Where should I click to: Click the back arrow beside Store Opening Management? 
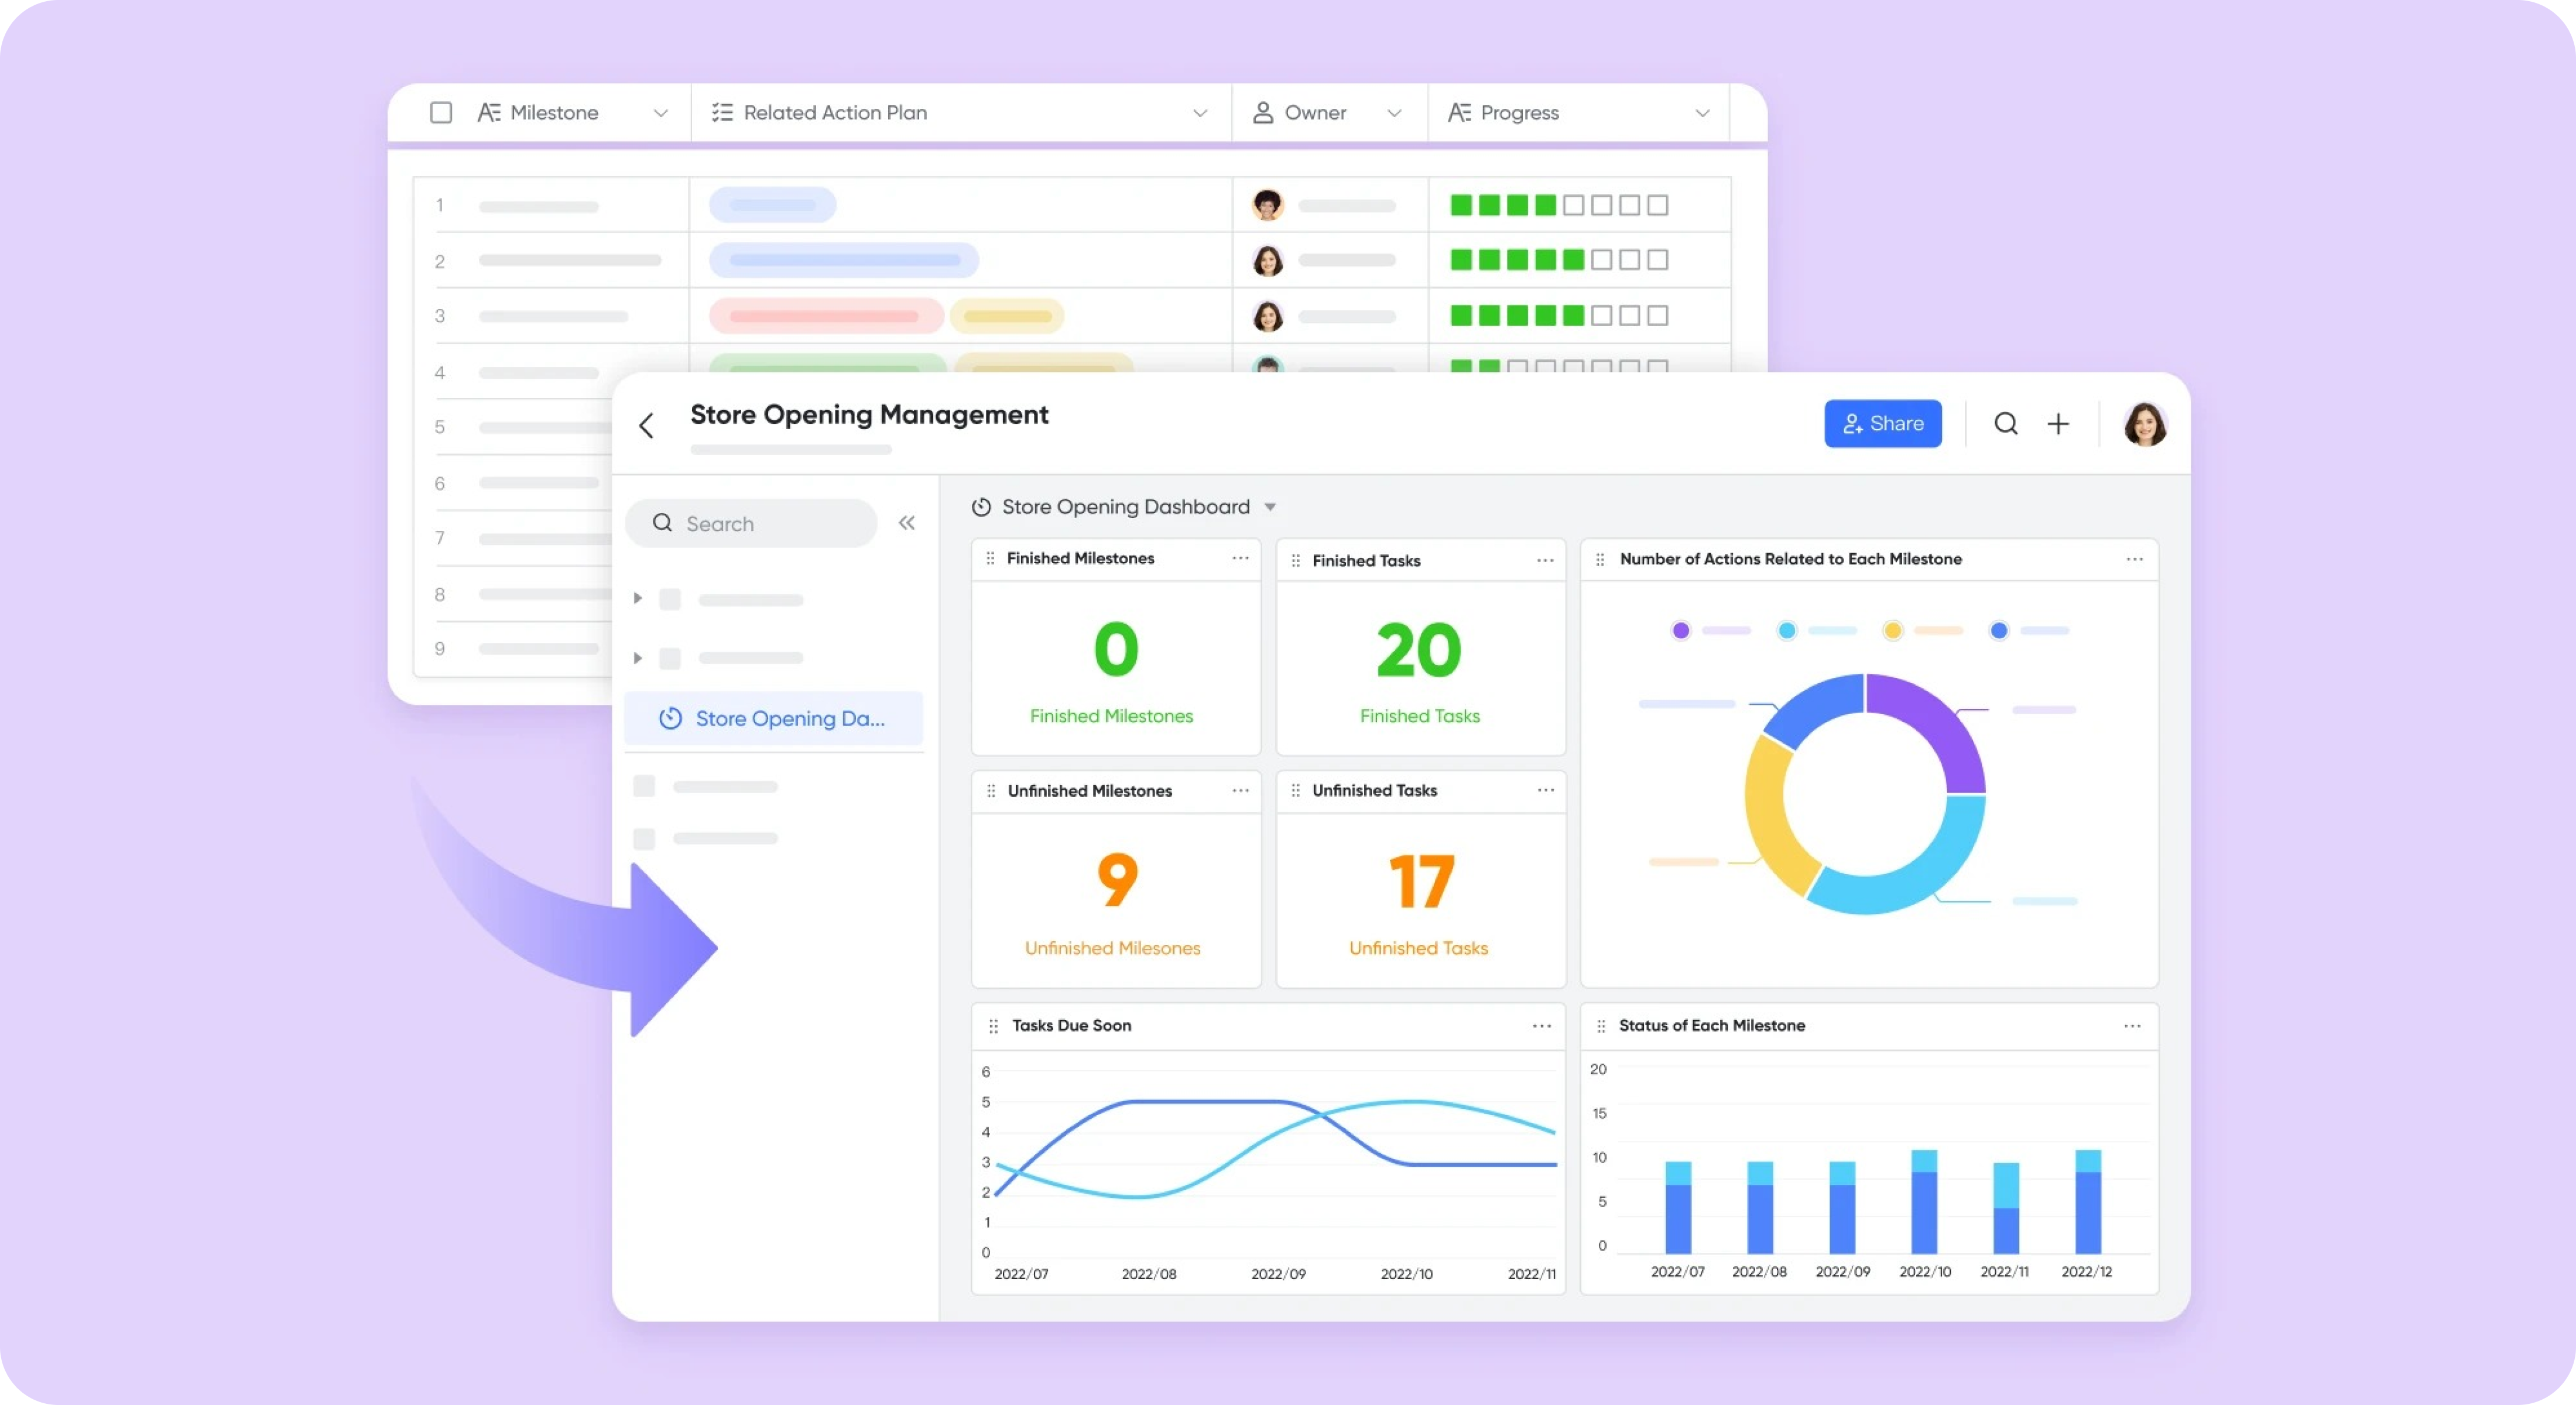coord(647,425)
